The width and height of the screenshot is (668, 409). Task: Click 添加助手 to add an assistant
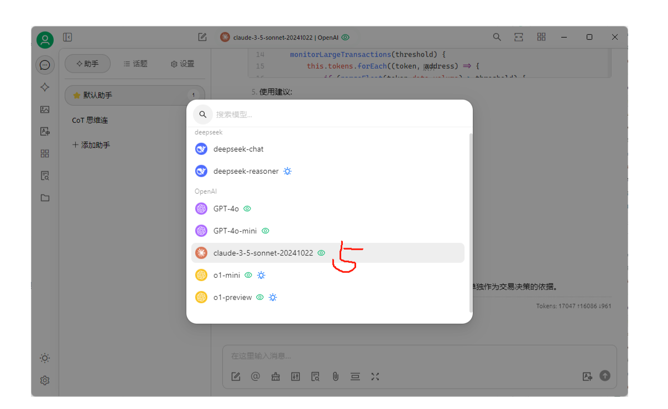[x=91, y=145]
